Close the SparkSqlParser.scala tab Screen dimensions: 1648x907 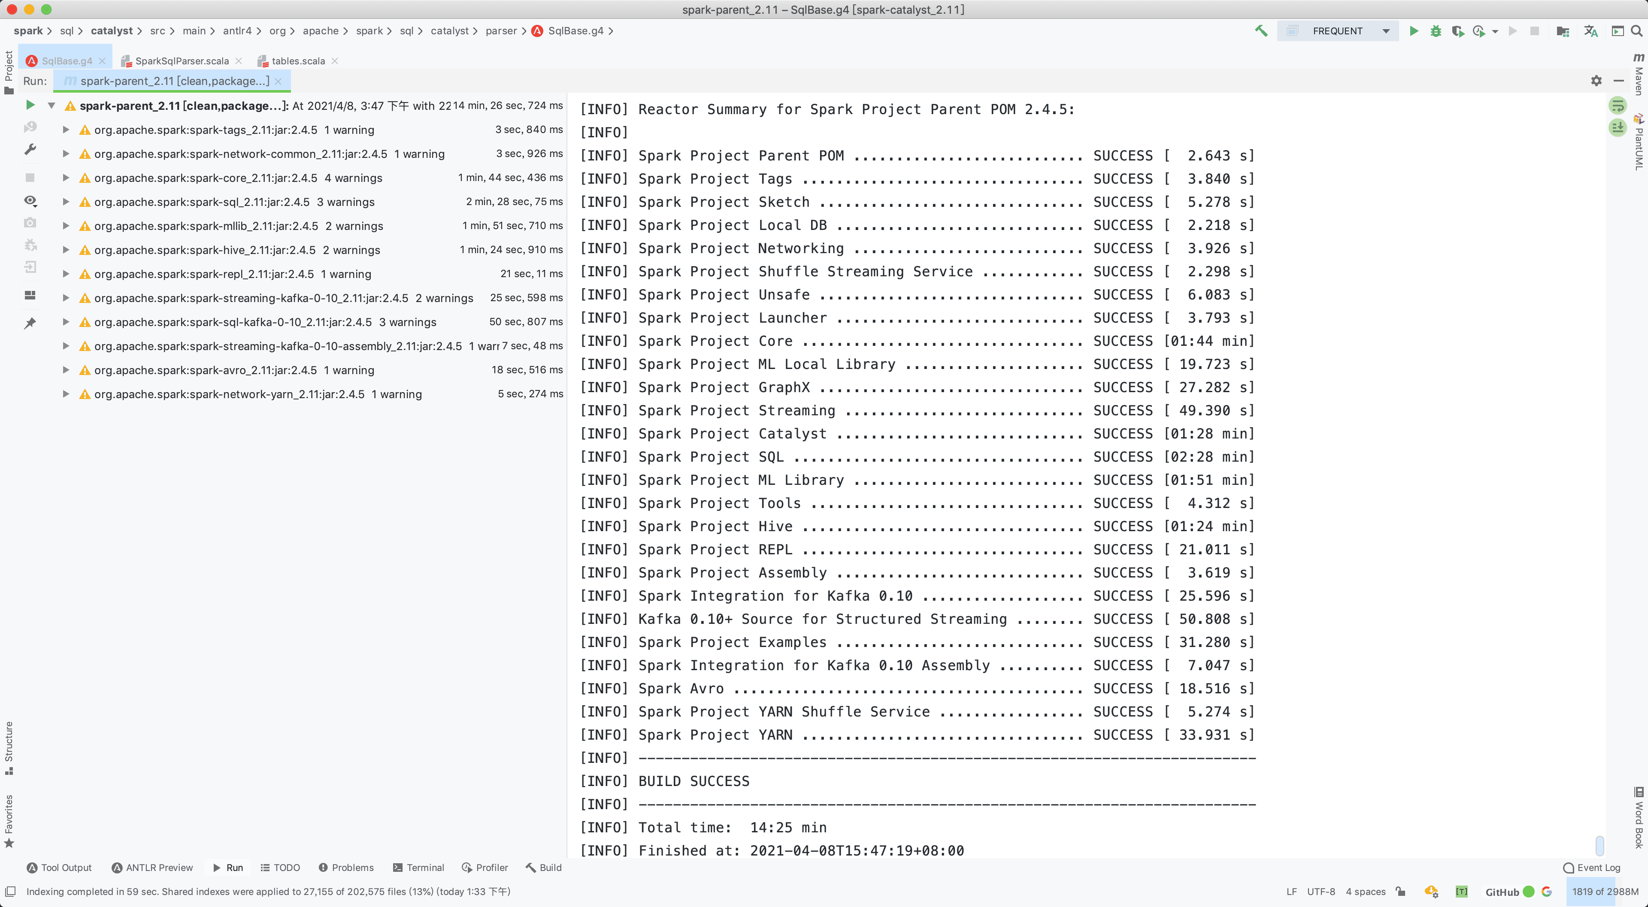[239, 61]
